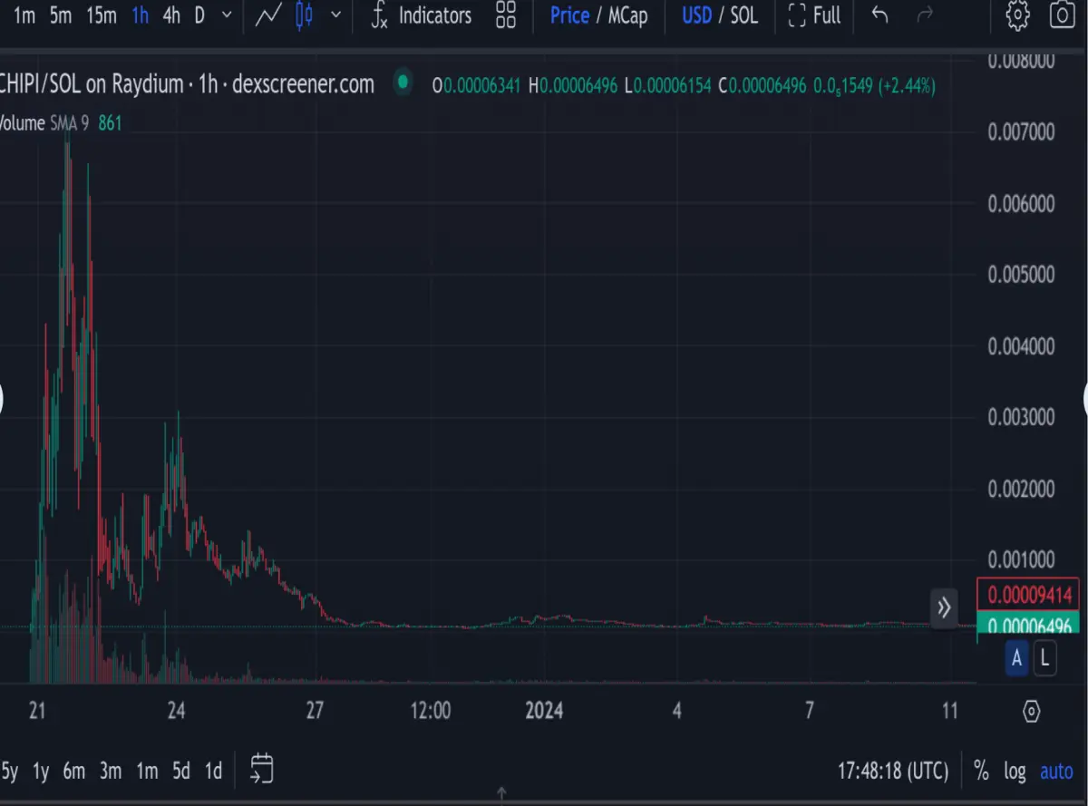Viewport: 1088px width, 806px height.
Task: Enable percentage scale mode
Action: (x=981, y=772)
